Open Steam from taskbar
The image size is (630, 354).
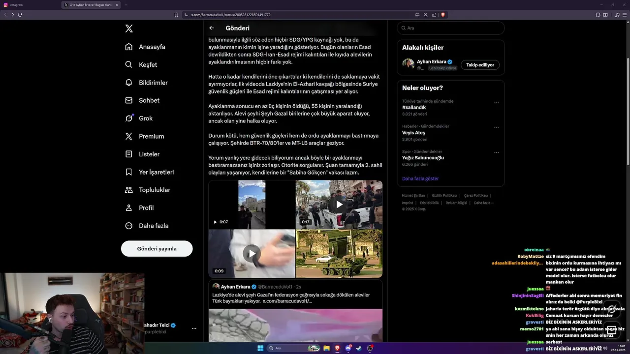coord(359,348)
